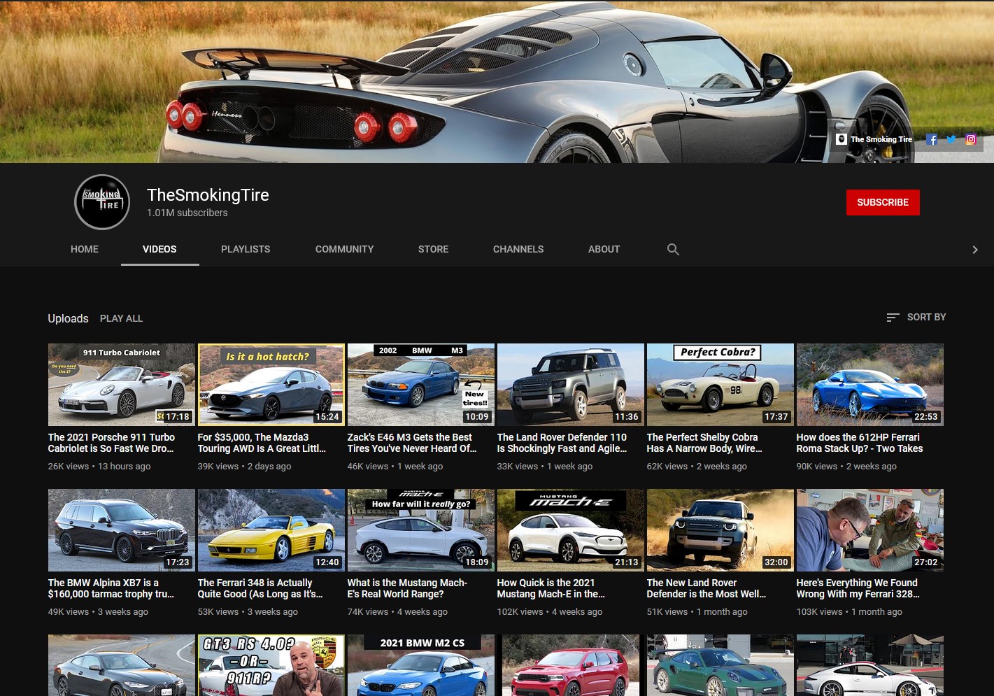Open the 21:13 Mustang Mach-E thumbnail
994x696 pixels.
pyautogui.click(x=570, y=530)
